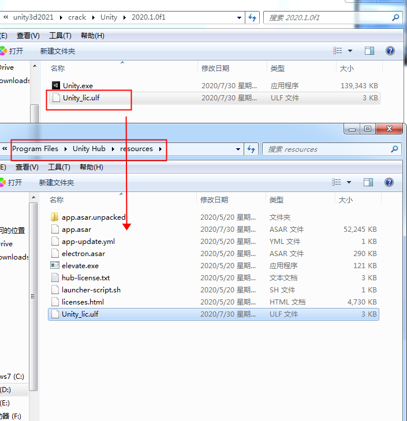Select hub-license.txt file in resources
The height and width of the screenshot is (421, 407).
(85, 278)
